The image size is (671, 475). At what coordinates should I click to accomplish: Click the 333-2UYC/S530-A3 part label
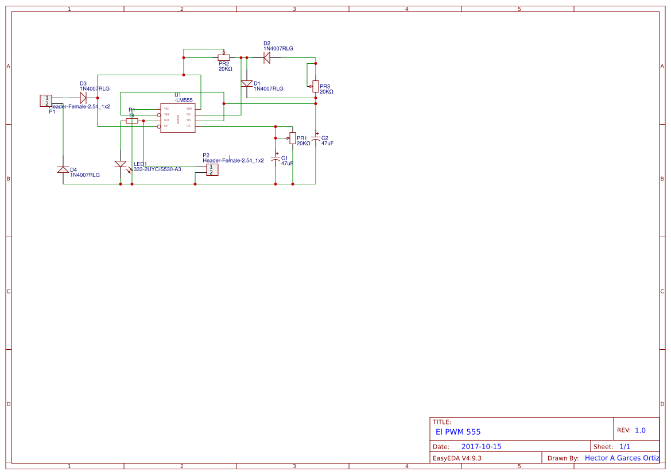tap(157, 169)
